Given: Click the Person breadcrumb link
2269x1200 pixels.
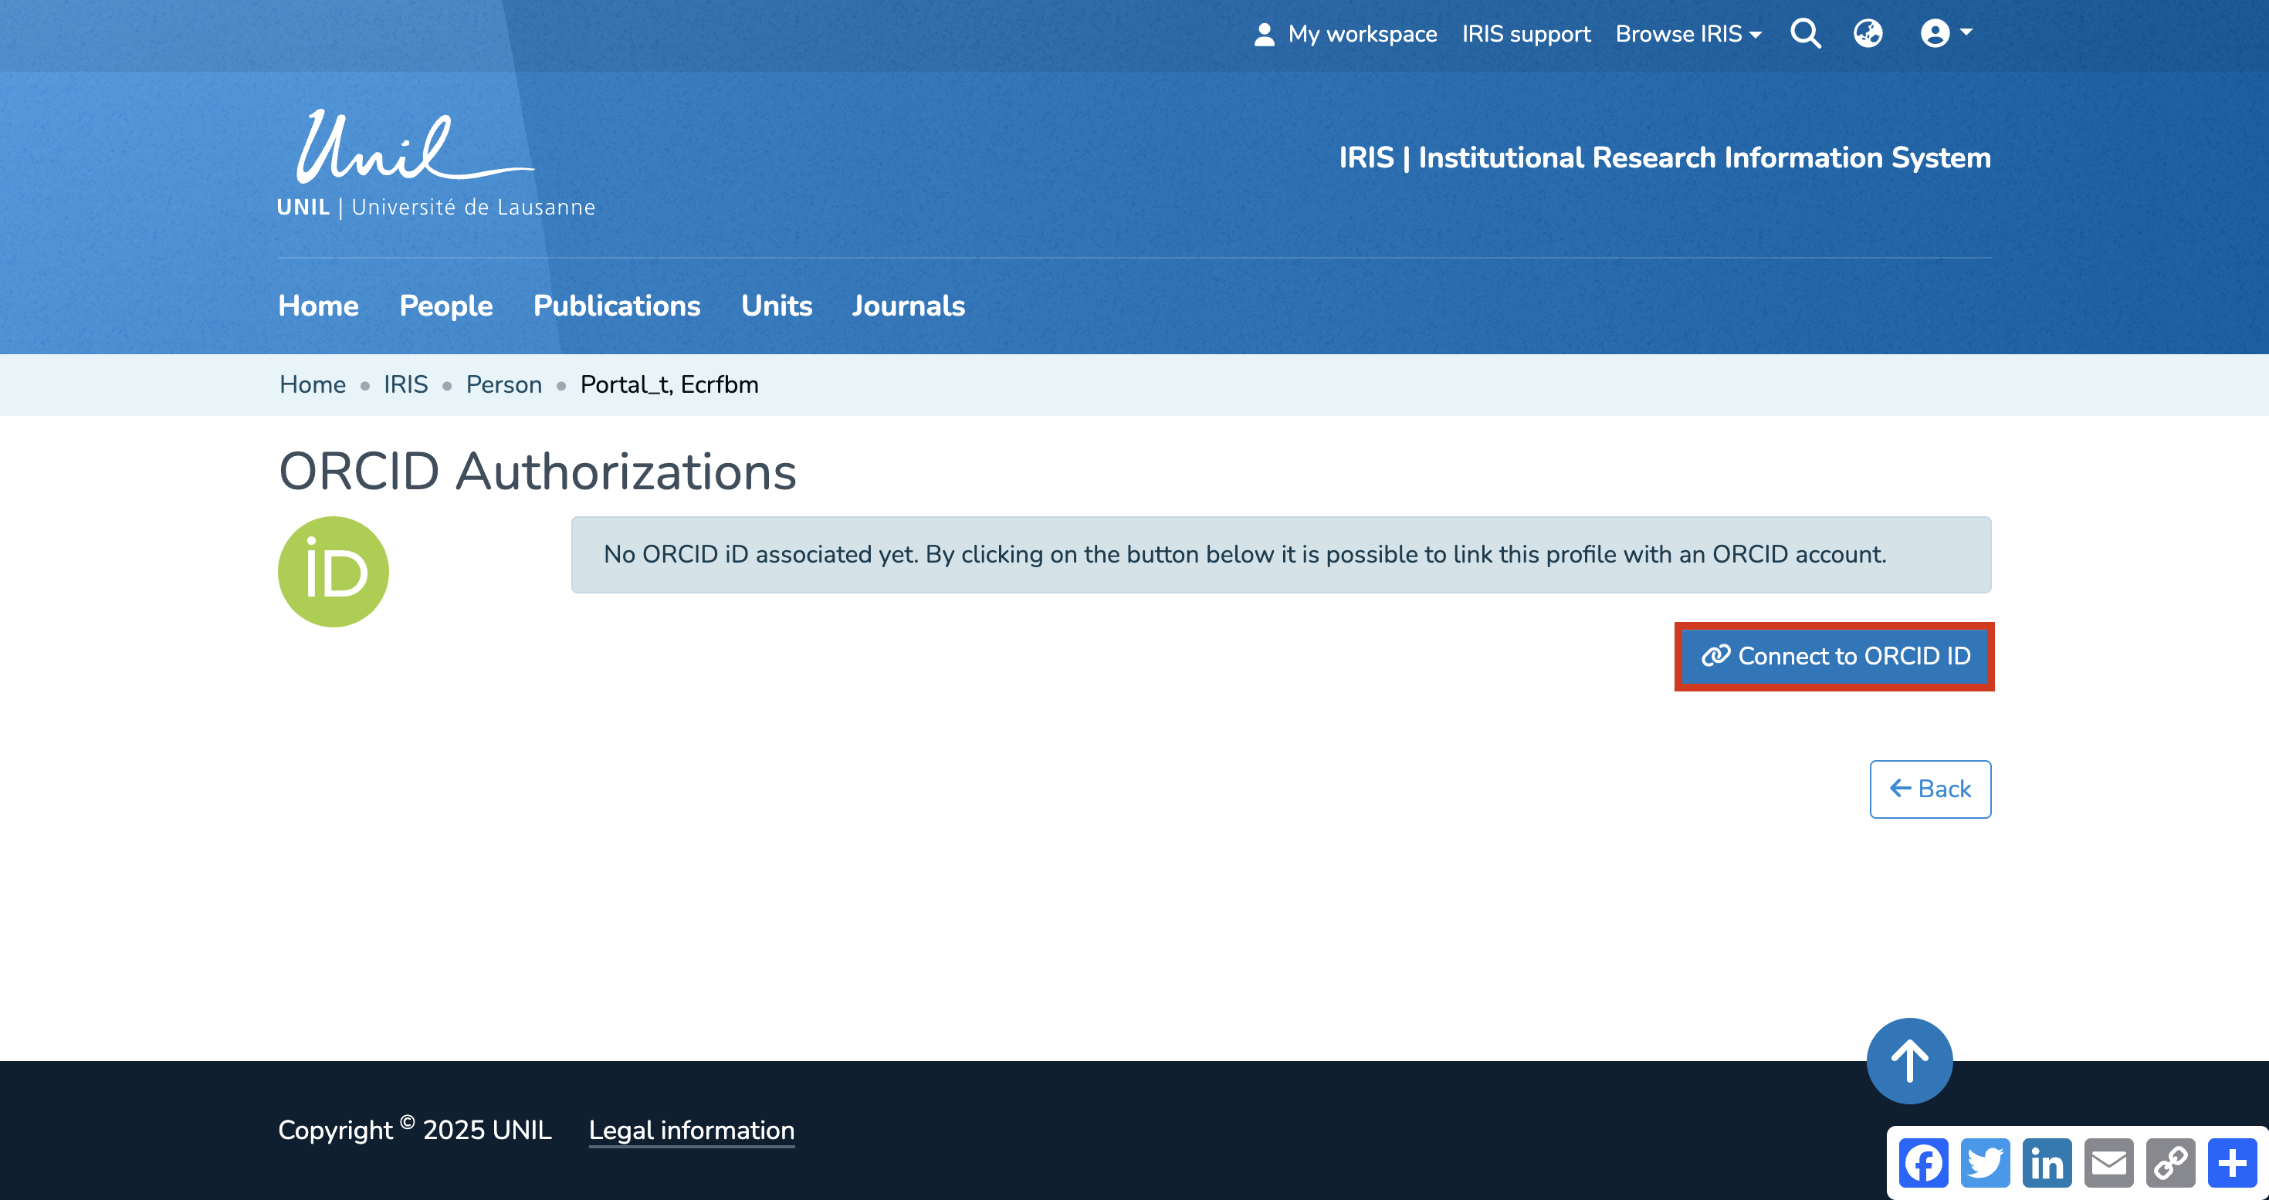Looking at the screenshot, I should tap(504, 385).
